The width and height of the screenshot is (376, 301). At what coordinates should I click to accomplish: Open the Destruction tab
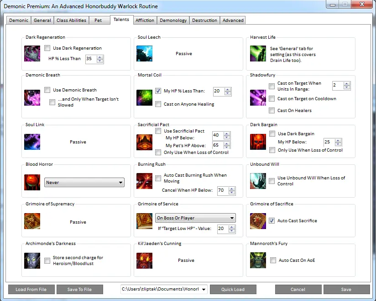[x=204, y=20]
